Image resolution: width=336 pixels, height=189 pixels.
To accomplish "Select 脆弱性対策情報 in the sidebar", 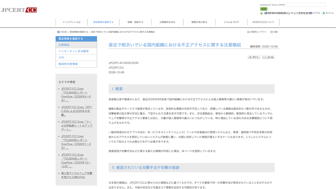I will 76,64.
